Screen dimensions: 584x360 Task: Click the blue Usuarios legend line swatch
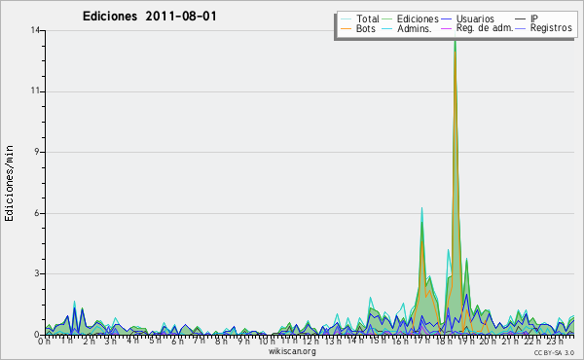pyautogui.click(x=446, y=19)
